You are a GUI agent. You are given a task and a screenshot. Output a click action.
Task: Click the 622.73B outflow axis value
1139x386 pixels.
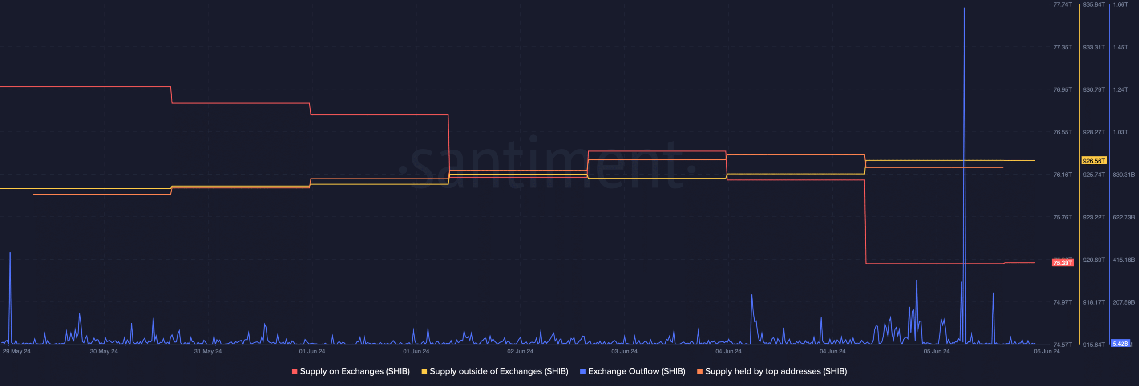click(x=1123, y=217)
